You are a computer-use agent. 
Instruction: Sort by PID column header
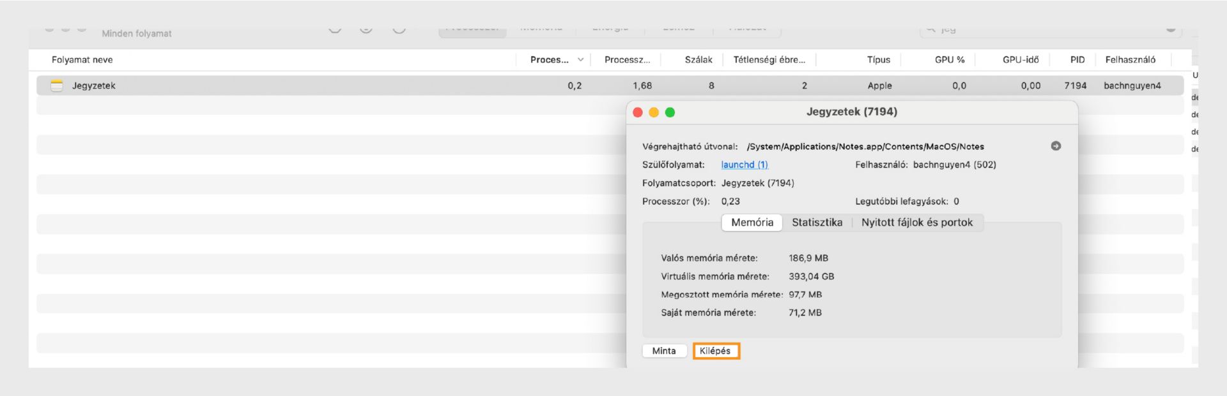point(1077,60)
